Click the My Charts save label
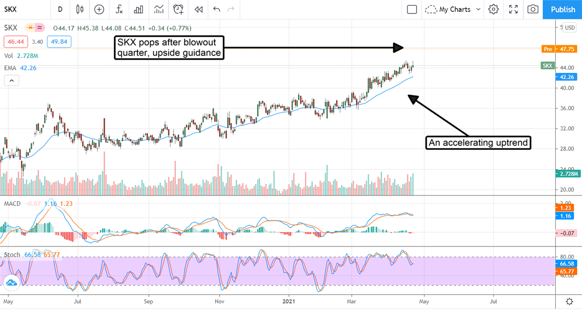The width and height of the screenshot is (582, 311). coord(454,9)
